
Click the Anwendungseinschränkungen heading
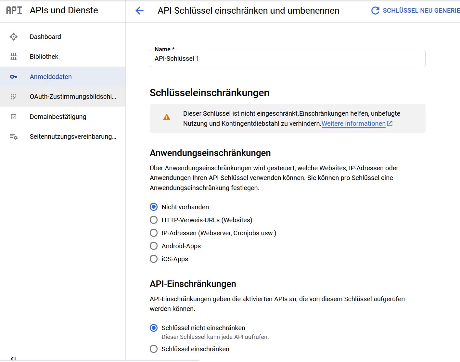point(210,153)
